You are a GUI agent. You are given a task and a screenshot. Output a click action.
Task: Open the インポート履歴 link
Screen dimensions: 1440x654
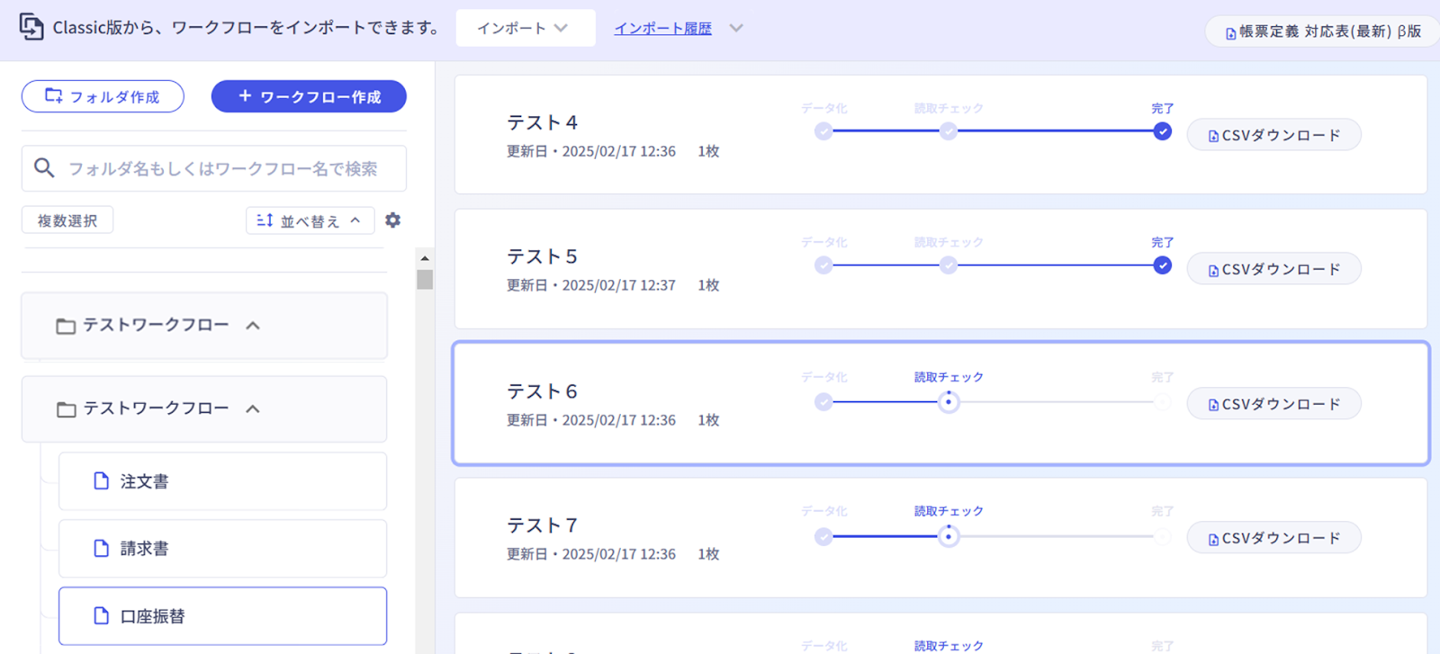click(x=662, y=28)
